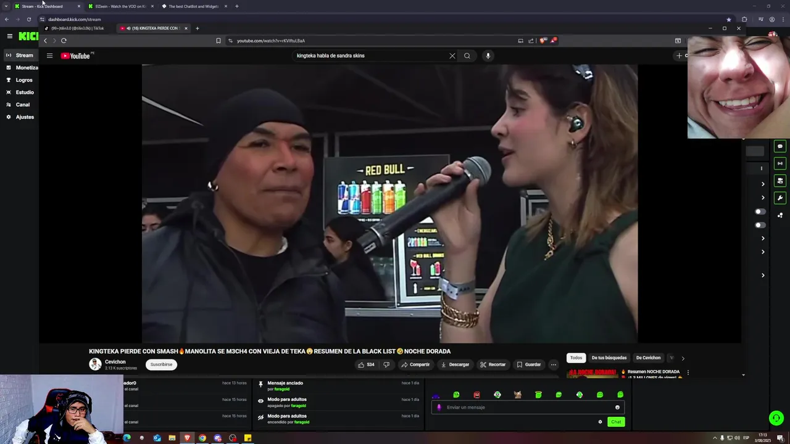Switch to The best ChatBot and Widgets tab
The height and width of the screenshot is (444, 790).
194,6
